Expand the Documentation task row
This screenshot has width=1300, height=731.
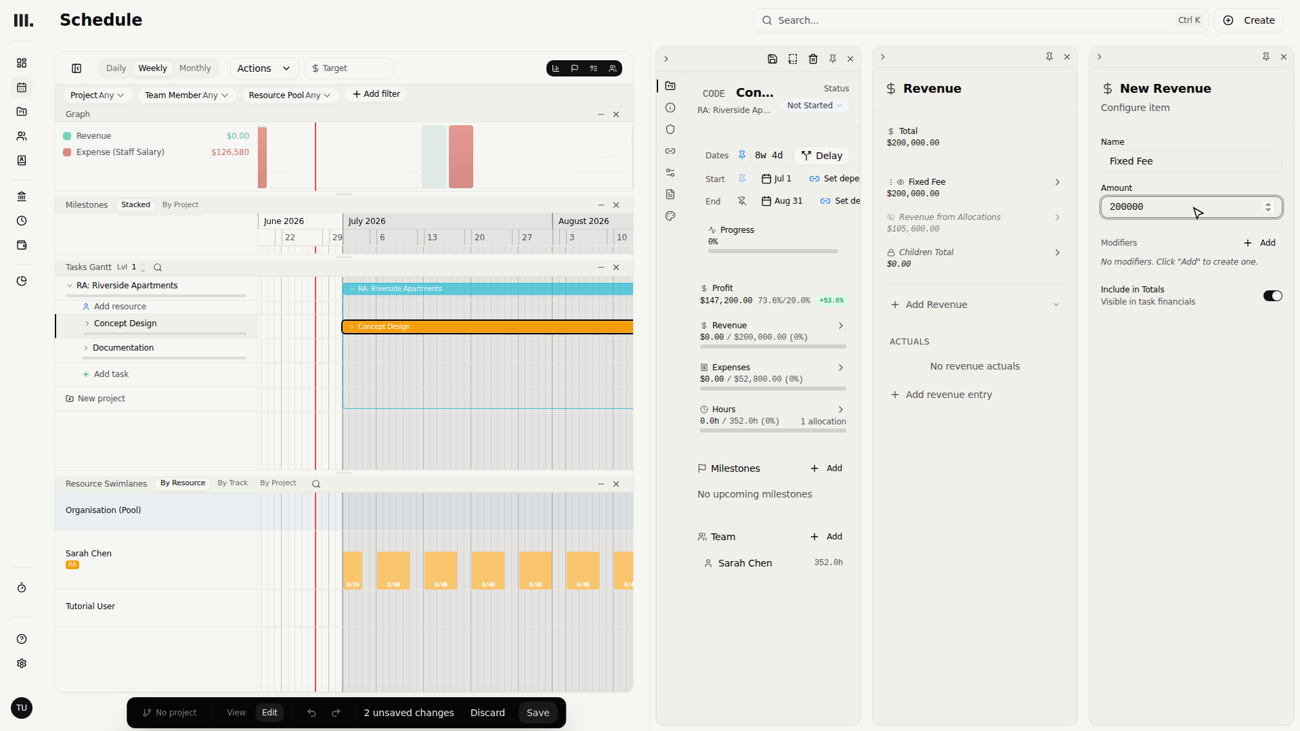tap(86, 348)
